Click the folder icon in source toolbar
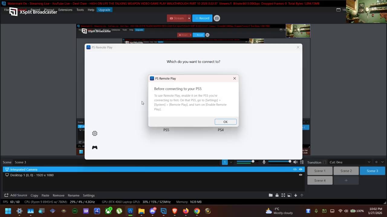The width and height of the screenshot is (387, 217). [271, 195]
